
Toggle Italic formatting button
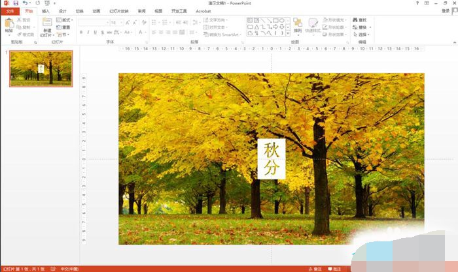pyautogui.click(x=89, y=32)
